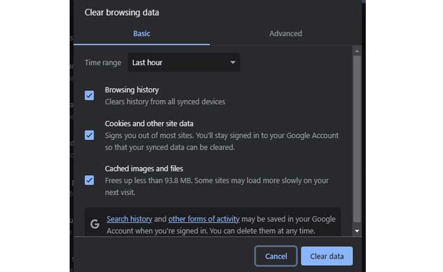The height and width of the screenshot is (272, 443).
Task: Click the scrollbar up arrow
Action: pyautogui.click(x=357, y=51)
